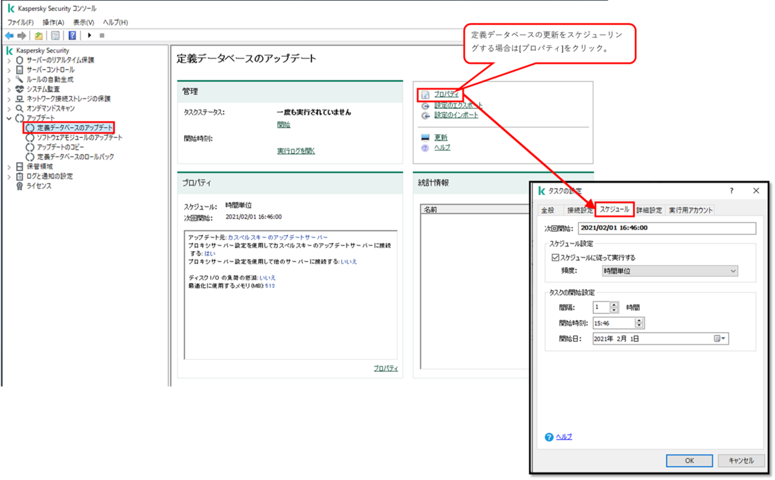The image size is (775, 480).
Task: Switch to the 接続設定 tab
Action: pyautogui.click(x=578, y=210)
